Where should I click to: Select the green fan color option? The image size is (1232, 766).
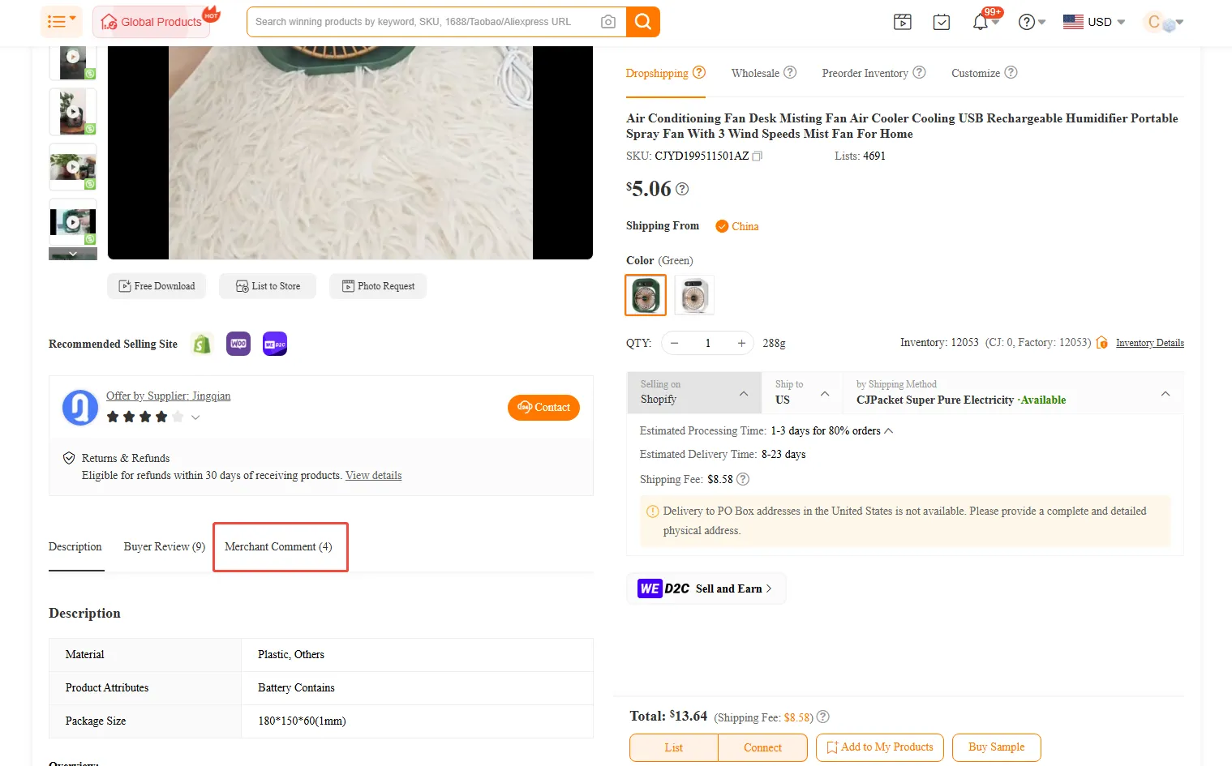pos(646,295)
